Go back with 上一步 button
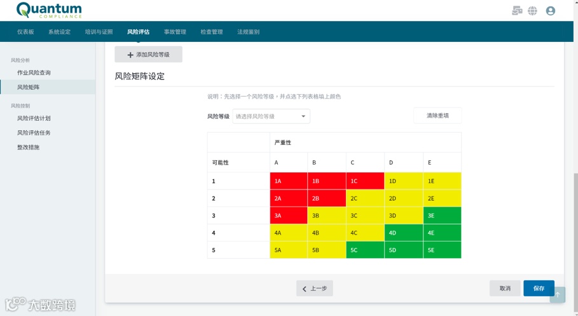This screenshot has height=316, width=578. (x=315, y=289)
